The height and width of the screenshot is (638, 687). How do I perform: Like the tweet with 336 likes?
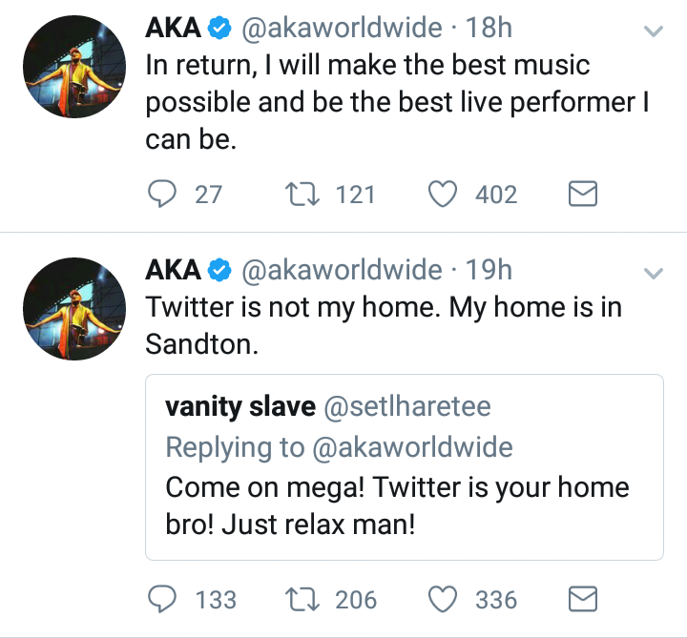tap(442, 599)
